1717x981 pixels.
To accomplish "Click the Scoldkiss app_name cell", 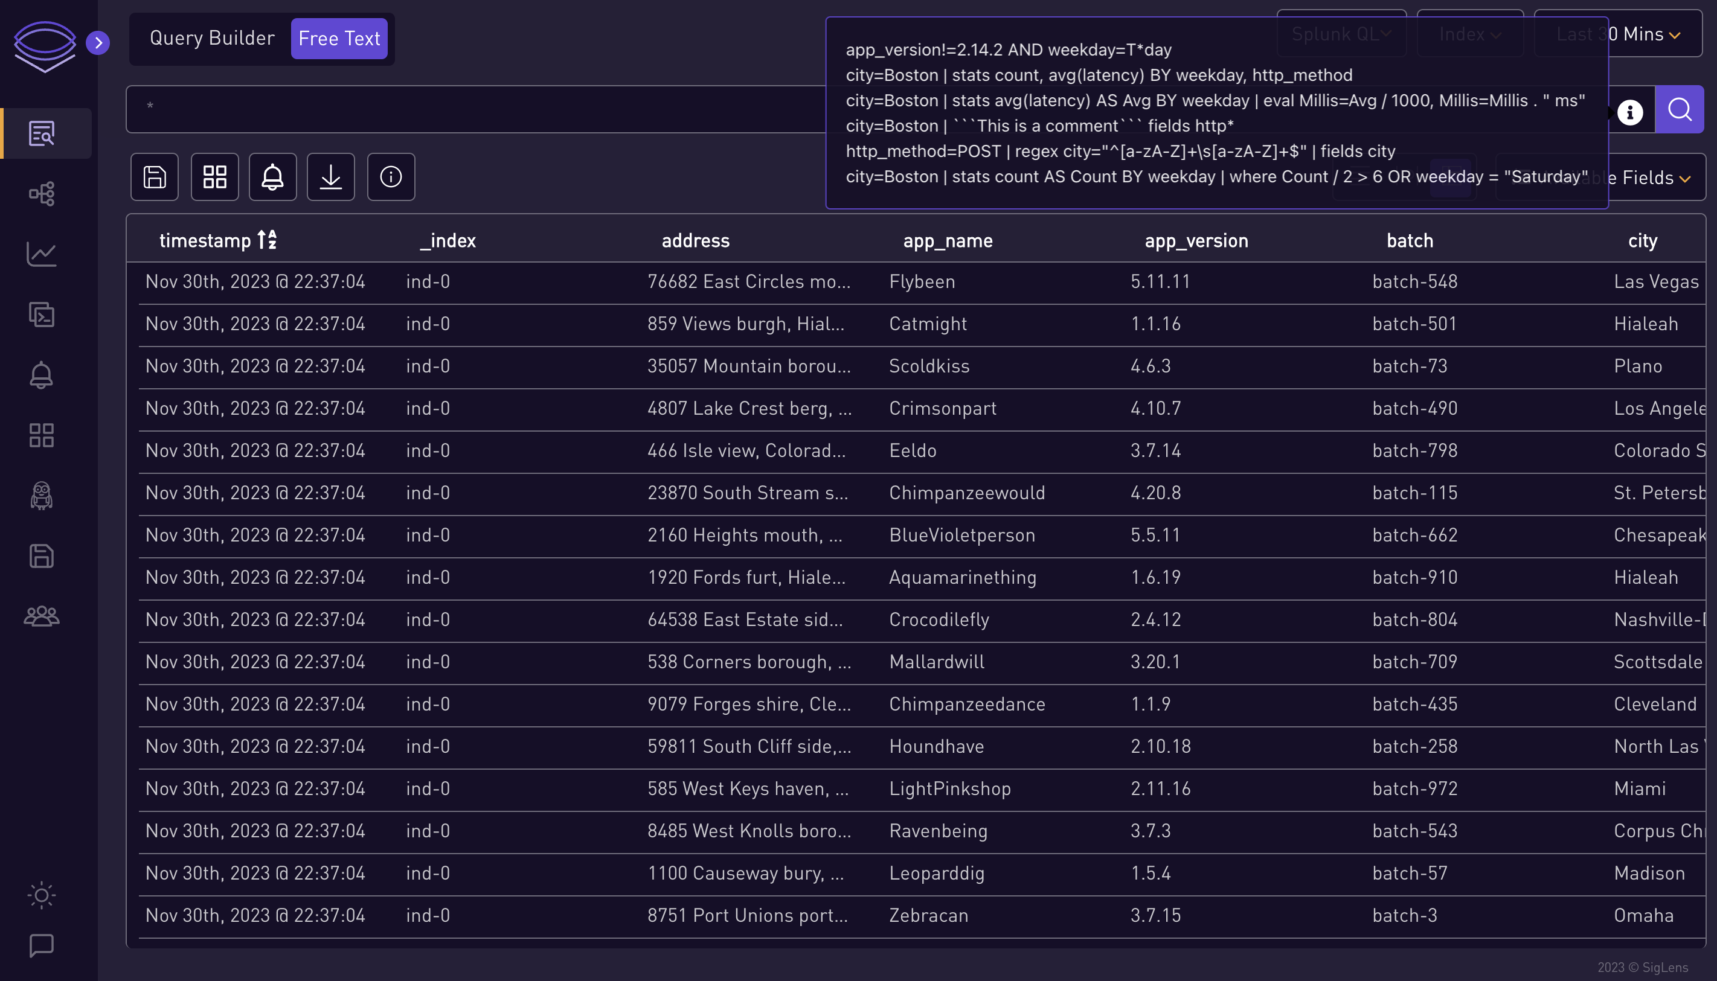I will pyautogui.click(x=929, y=366).
